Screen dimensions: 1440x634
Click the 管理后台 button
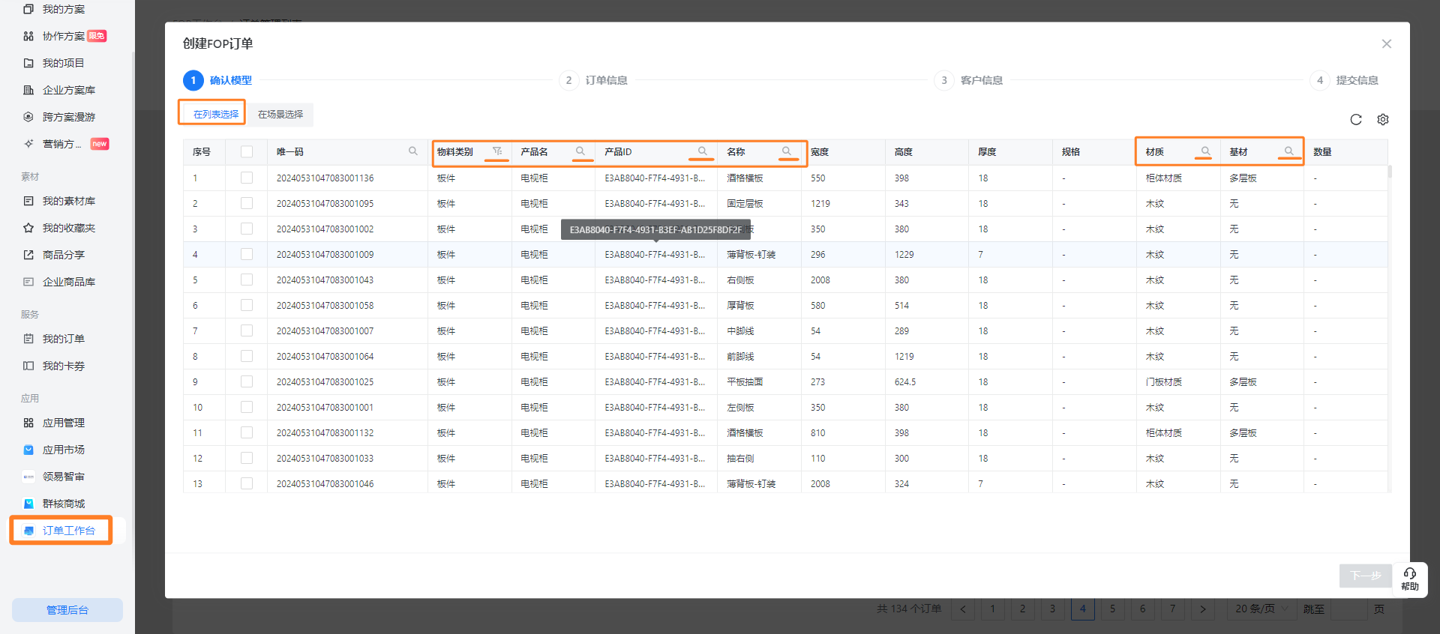67,610
